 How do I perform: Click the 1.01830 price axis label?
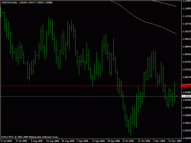pyautogui.click(x=187, y=138)
